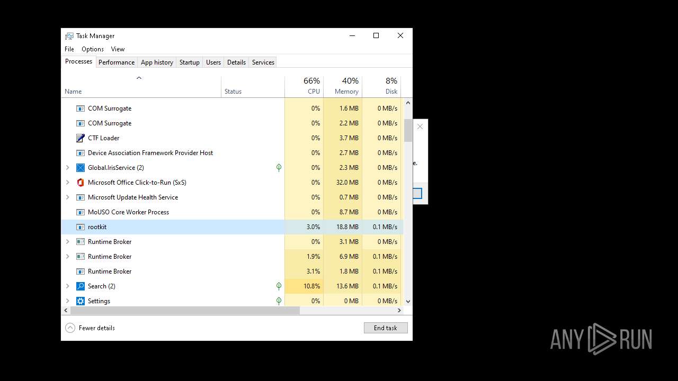Click the vertical scrollbar up arrow
The width and height of the screenshot is (678, 381).
pyautogui.click(x=408, y=103)
